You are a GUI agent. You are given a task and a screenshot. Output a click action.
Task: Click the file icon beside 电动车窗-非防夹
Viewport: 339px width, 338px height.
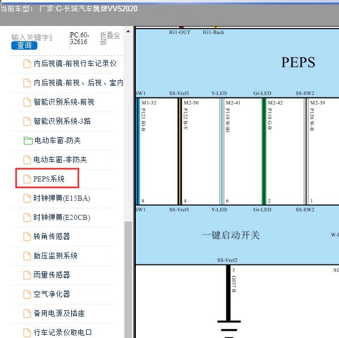click(27, 160)
